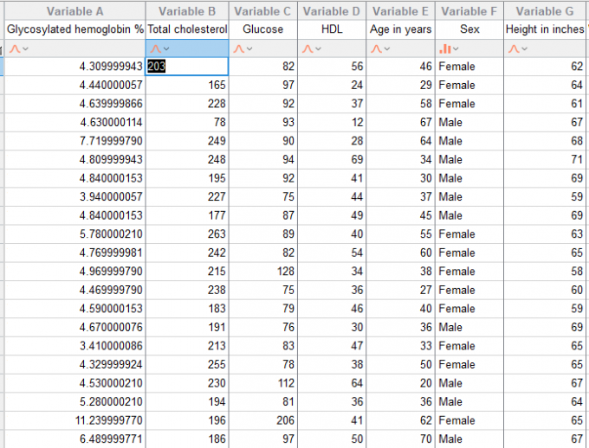
Task: Select the Variable A column header
Action: [x=74, y=11]
